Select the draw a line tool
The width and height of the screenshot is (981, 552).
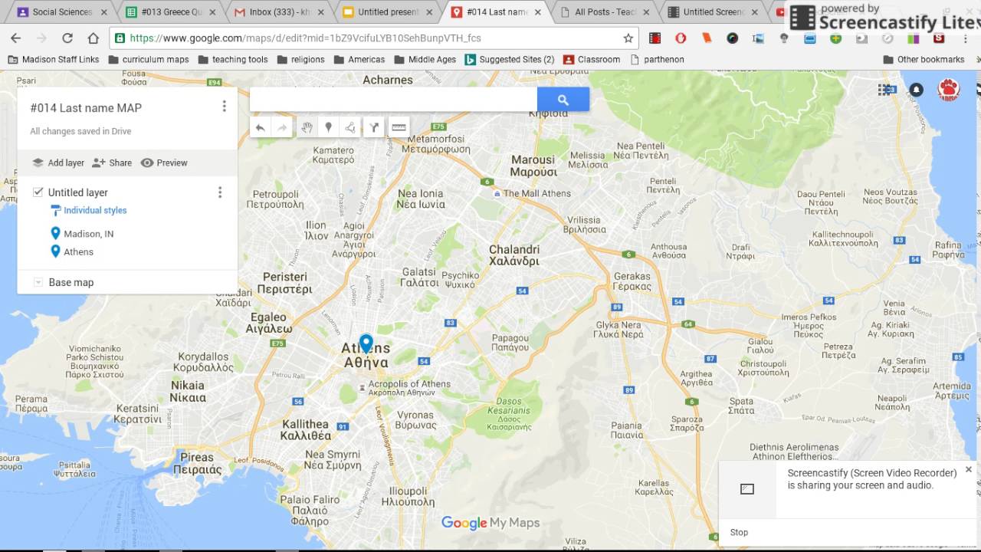350,128
